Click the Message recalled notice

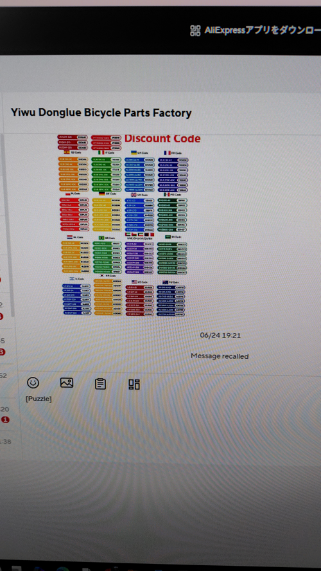tap(220, 356)
